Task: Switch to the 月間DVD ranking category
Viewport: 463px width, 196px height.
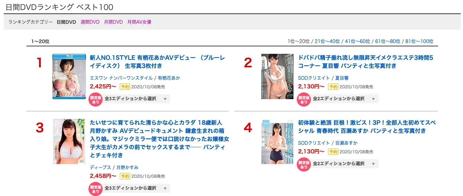Action: [x=113, y=22]
